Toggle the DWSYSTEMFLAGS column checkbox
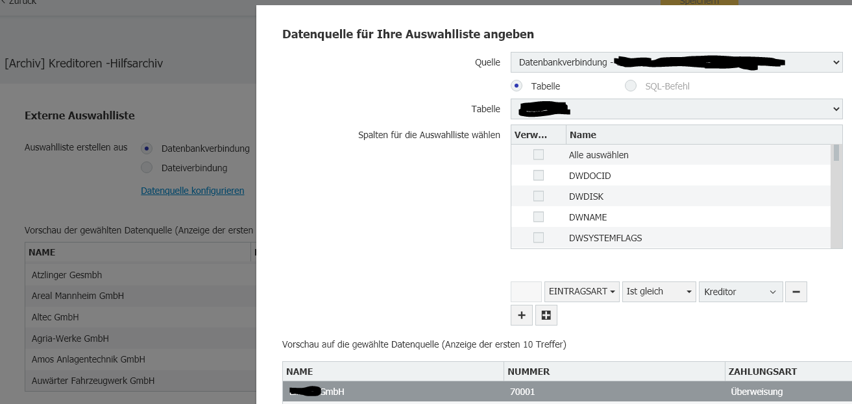The image size is (852, 404). click(x=538, y=238)
